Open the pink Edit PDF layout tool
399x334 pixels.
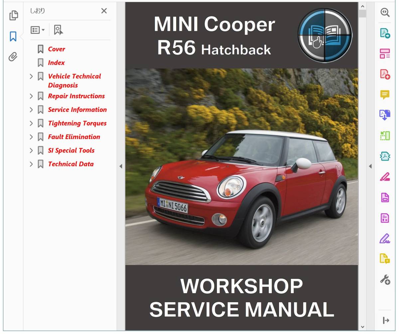coord(385,53)
